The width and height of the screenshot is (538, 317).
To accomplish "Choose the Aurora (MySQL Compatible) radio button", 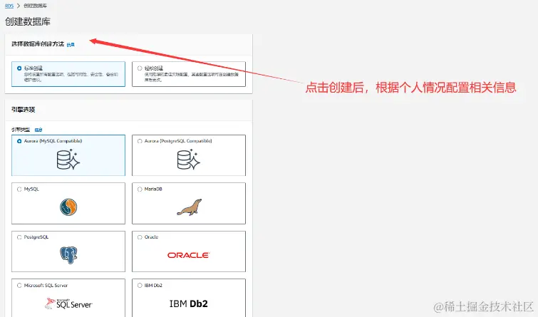I will (x=19, y=141).
